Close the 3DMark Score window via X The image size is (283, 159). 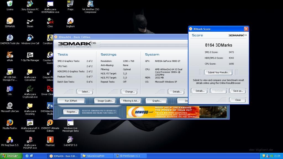pyautogui.click(x=246, y=29)
